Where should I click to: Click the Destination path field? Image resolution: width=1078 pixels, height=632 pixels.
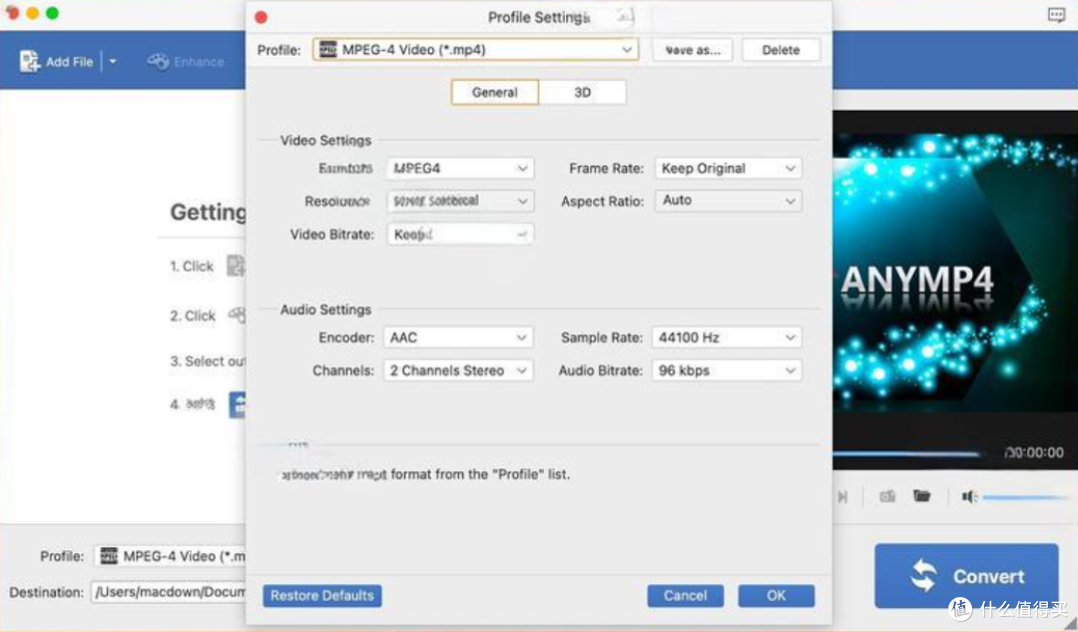168,592
